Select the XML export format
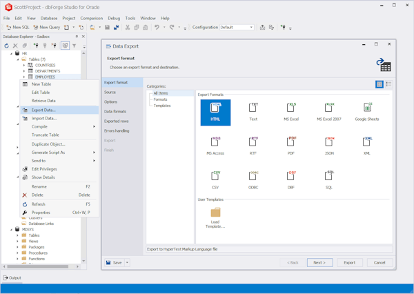Image resolution: width=414 pixels, height=294 pixels. tap(367, 146)
